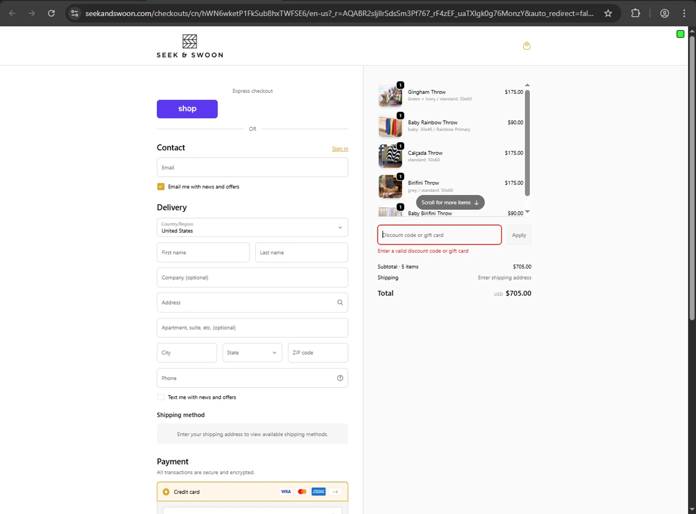The image size is (696, 514).
Task: Click the Calçada Throw thumbnail
Action: [x=390, y=156]
